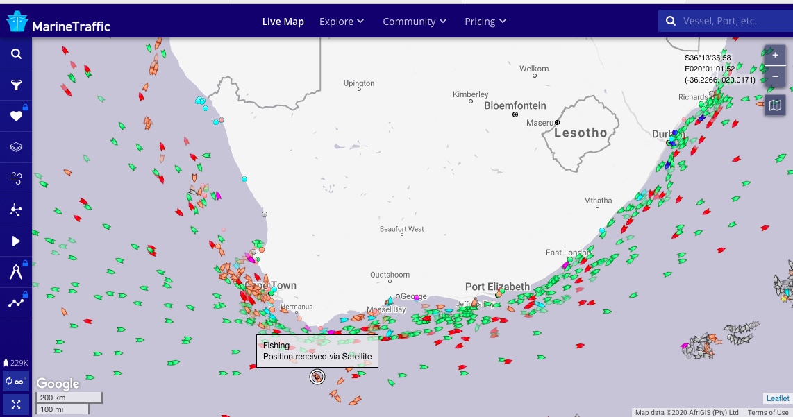Show weather overlay via the wind icon
The image size is (793, 417).
coord(16,178)
